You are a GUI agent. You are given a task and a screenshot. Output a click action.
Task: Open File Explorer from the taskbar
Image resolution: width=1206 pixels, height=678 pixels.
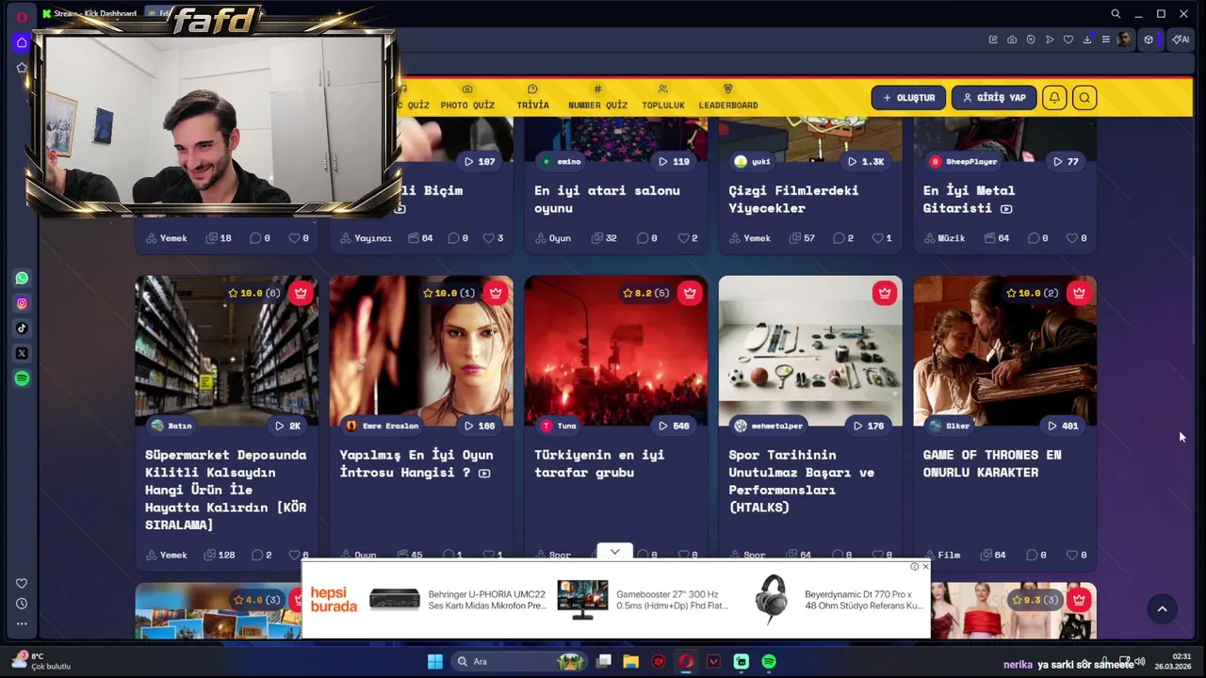[x=630, y=661]
